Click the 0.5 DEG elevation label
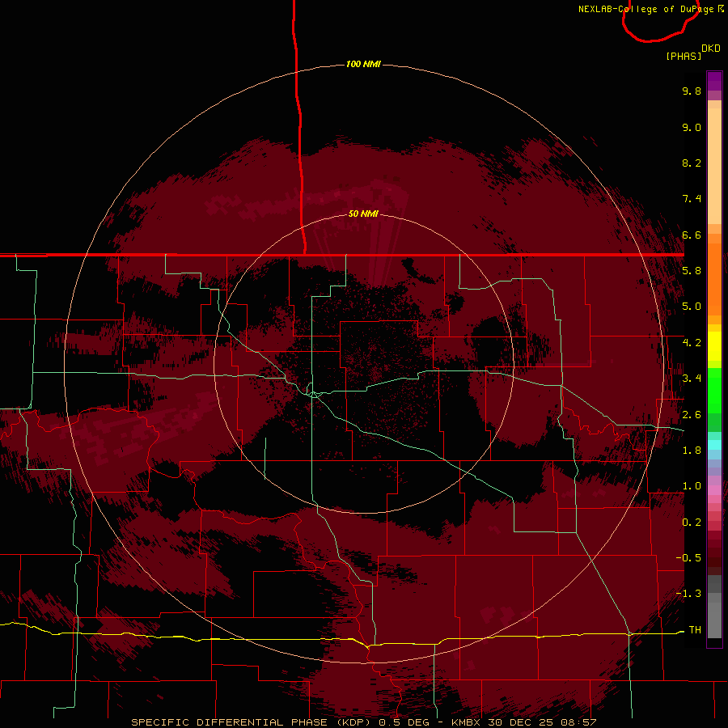The image size is (728, 728). [x=404, y=722]
